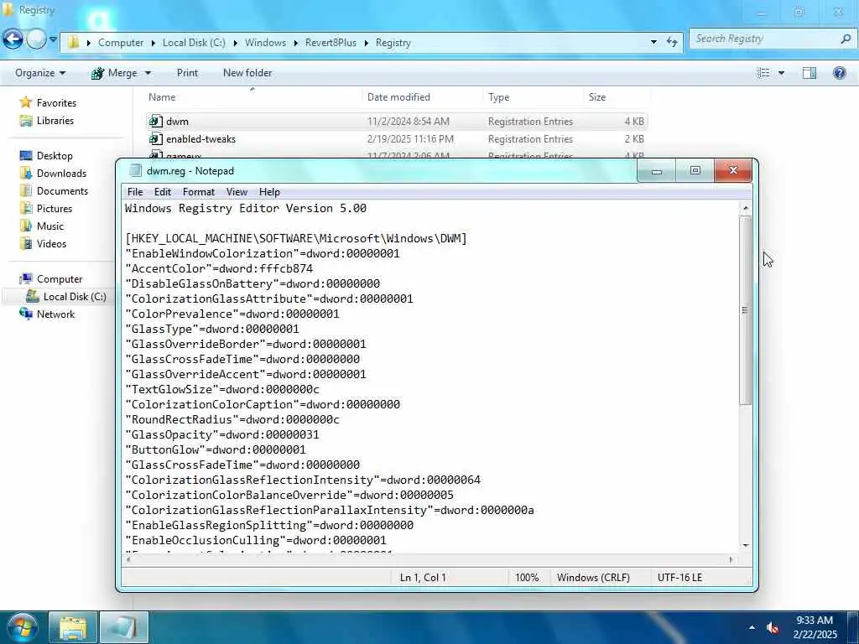Viewport: 859px width, 644px height.
Task: Open Pictures in the navigation pane
Action: pyautogui.click(x=55, y=209)
